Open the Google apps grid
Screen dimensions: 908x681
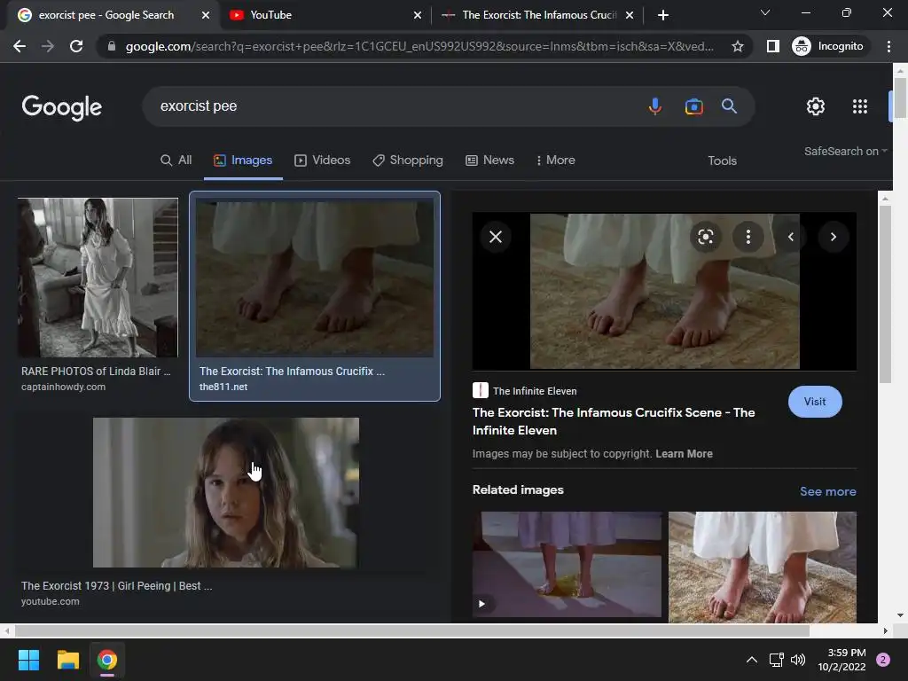click(860, 106)
